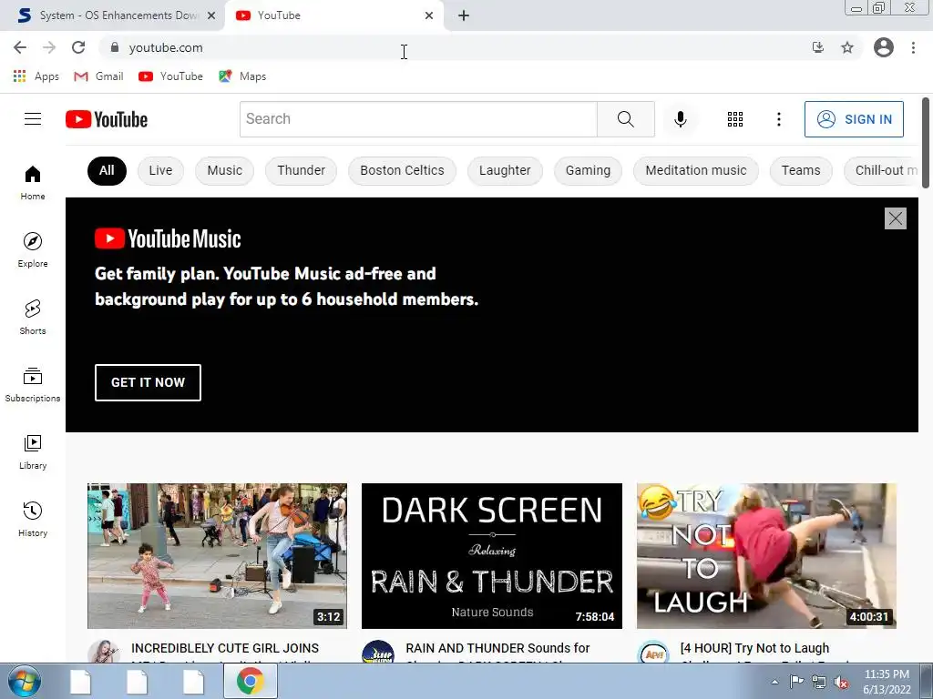The image size is (933, 699).
Task: Bookmark this page with the star
Action: point(847,47)
